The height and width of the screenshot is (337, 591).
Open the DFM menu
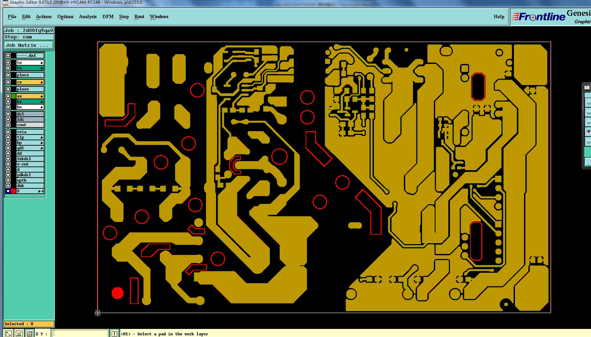pos(108,16)
